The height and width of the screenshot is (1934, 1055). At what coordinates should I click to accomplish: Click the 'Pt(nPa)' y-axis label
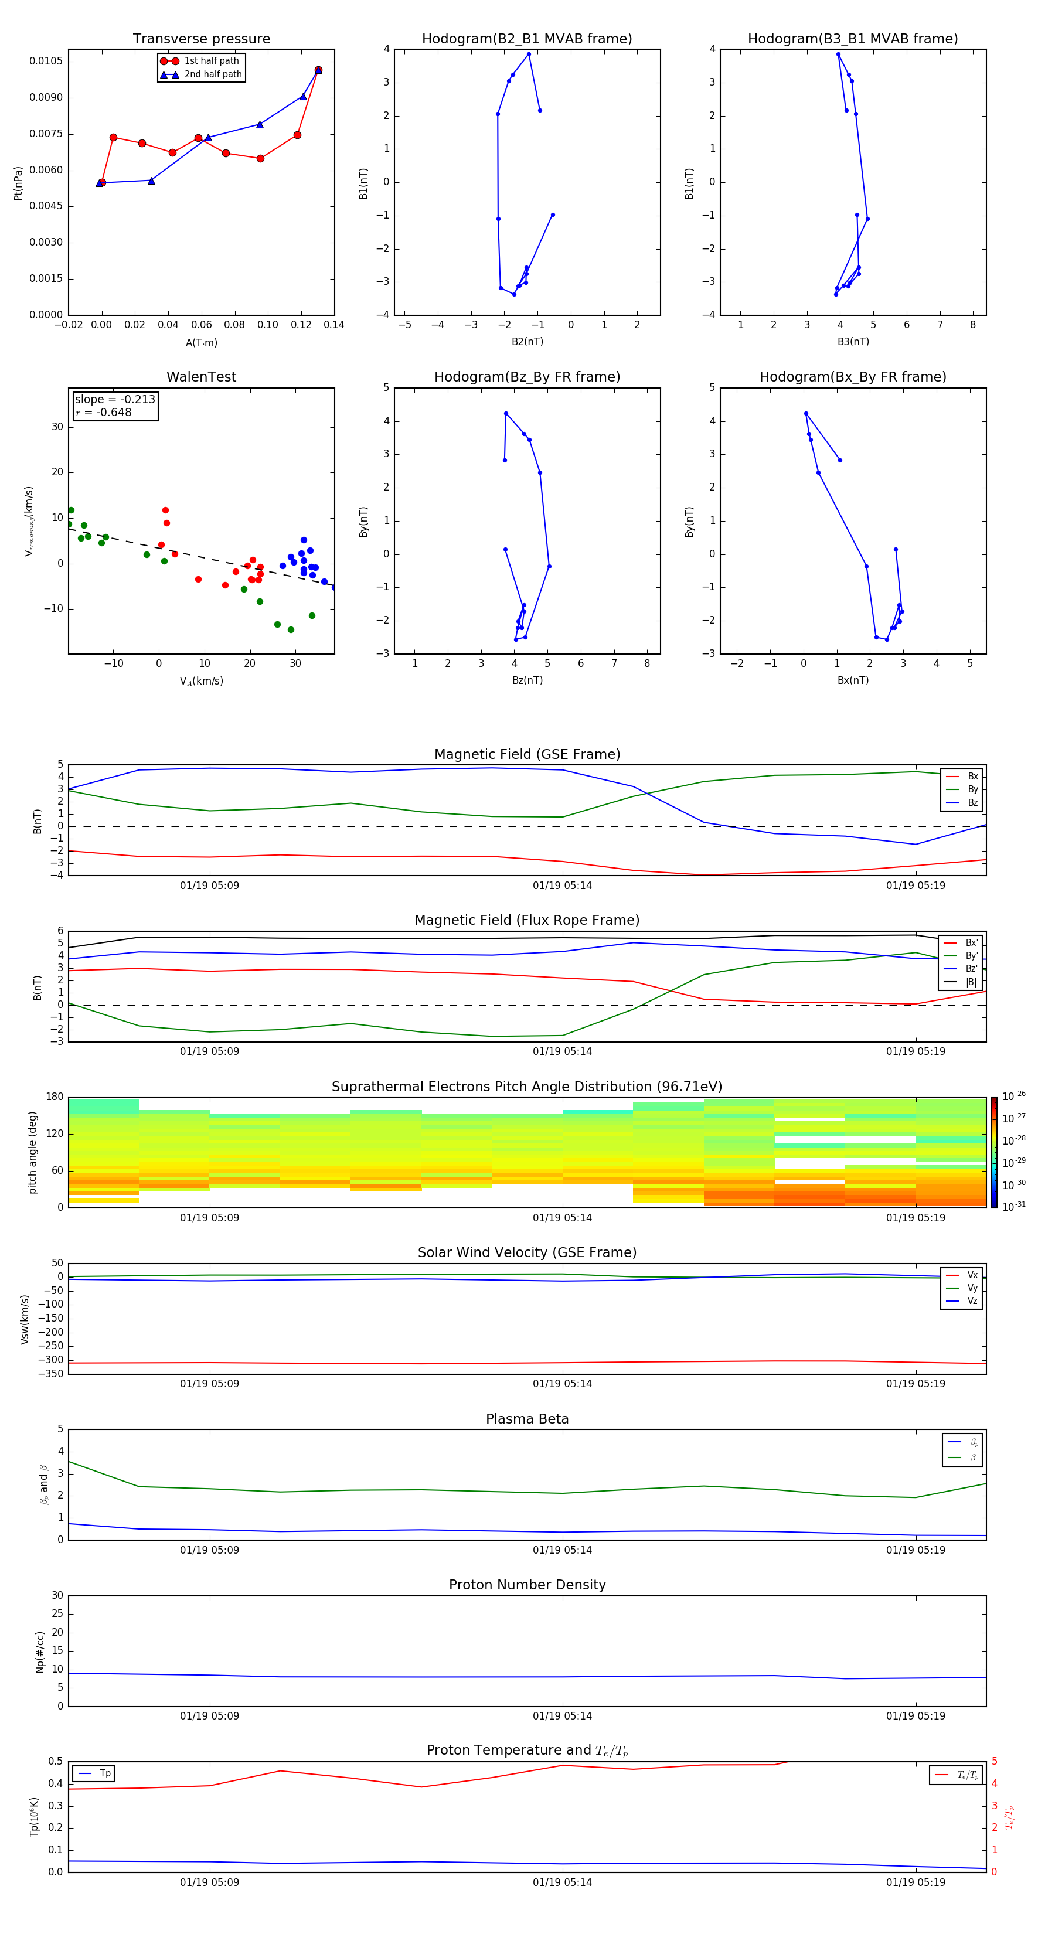[x=18, y=183]
